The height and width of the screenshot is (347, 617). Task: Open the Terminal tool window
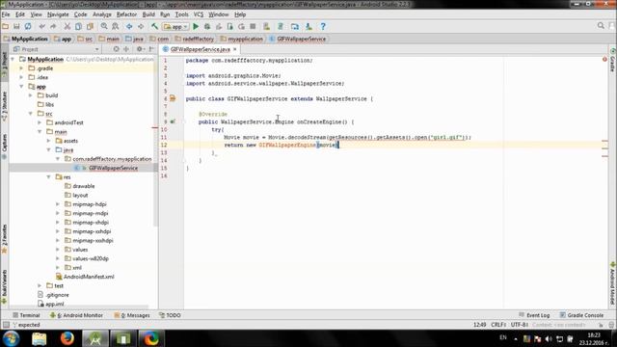click(26, 315)
